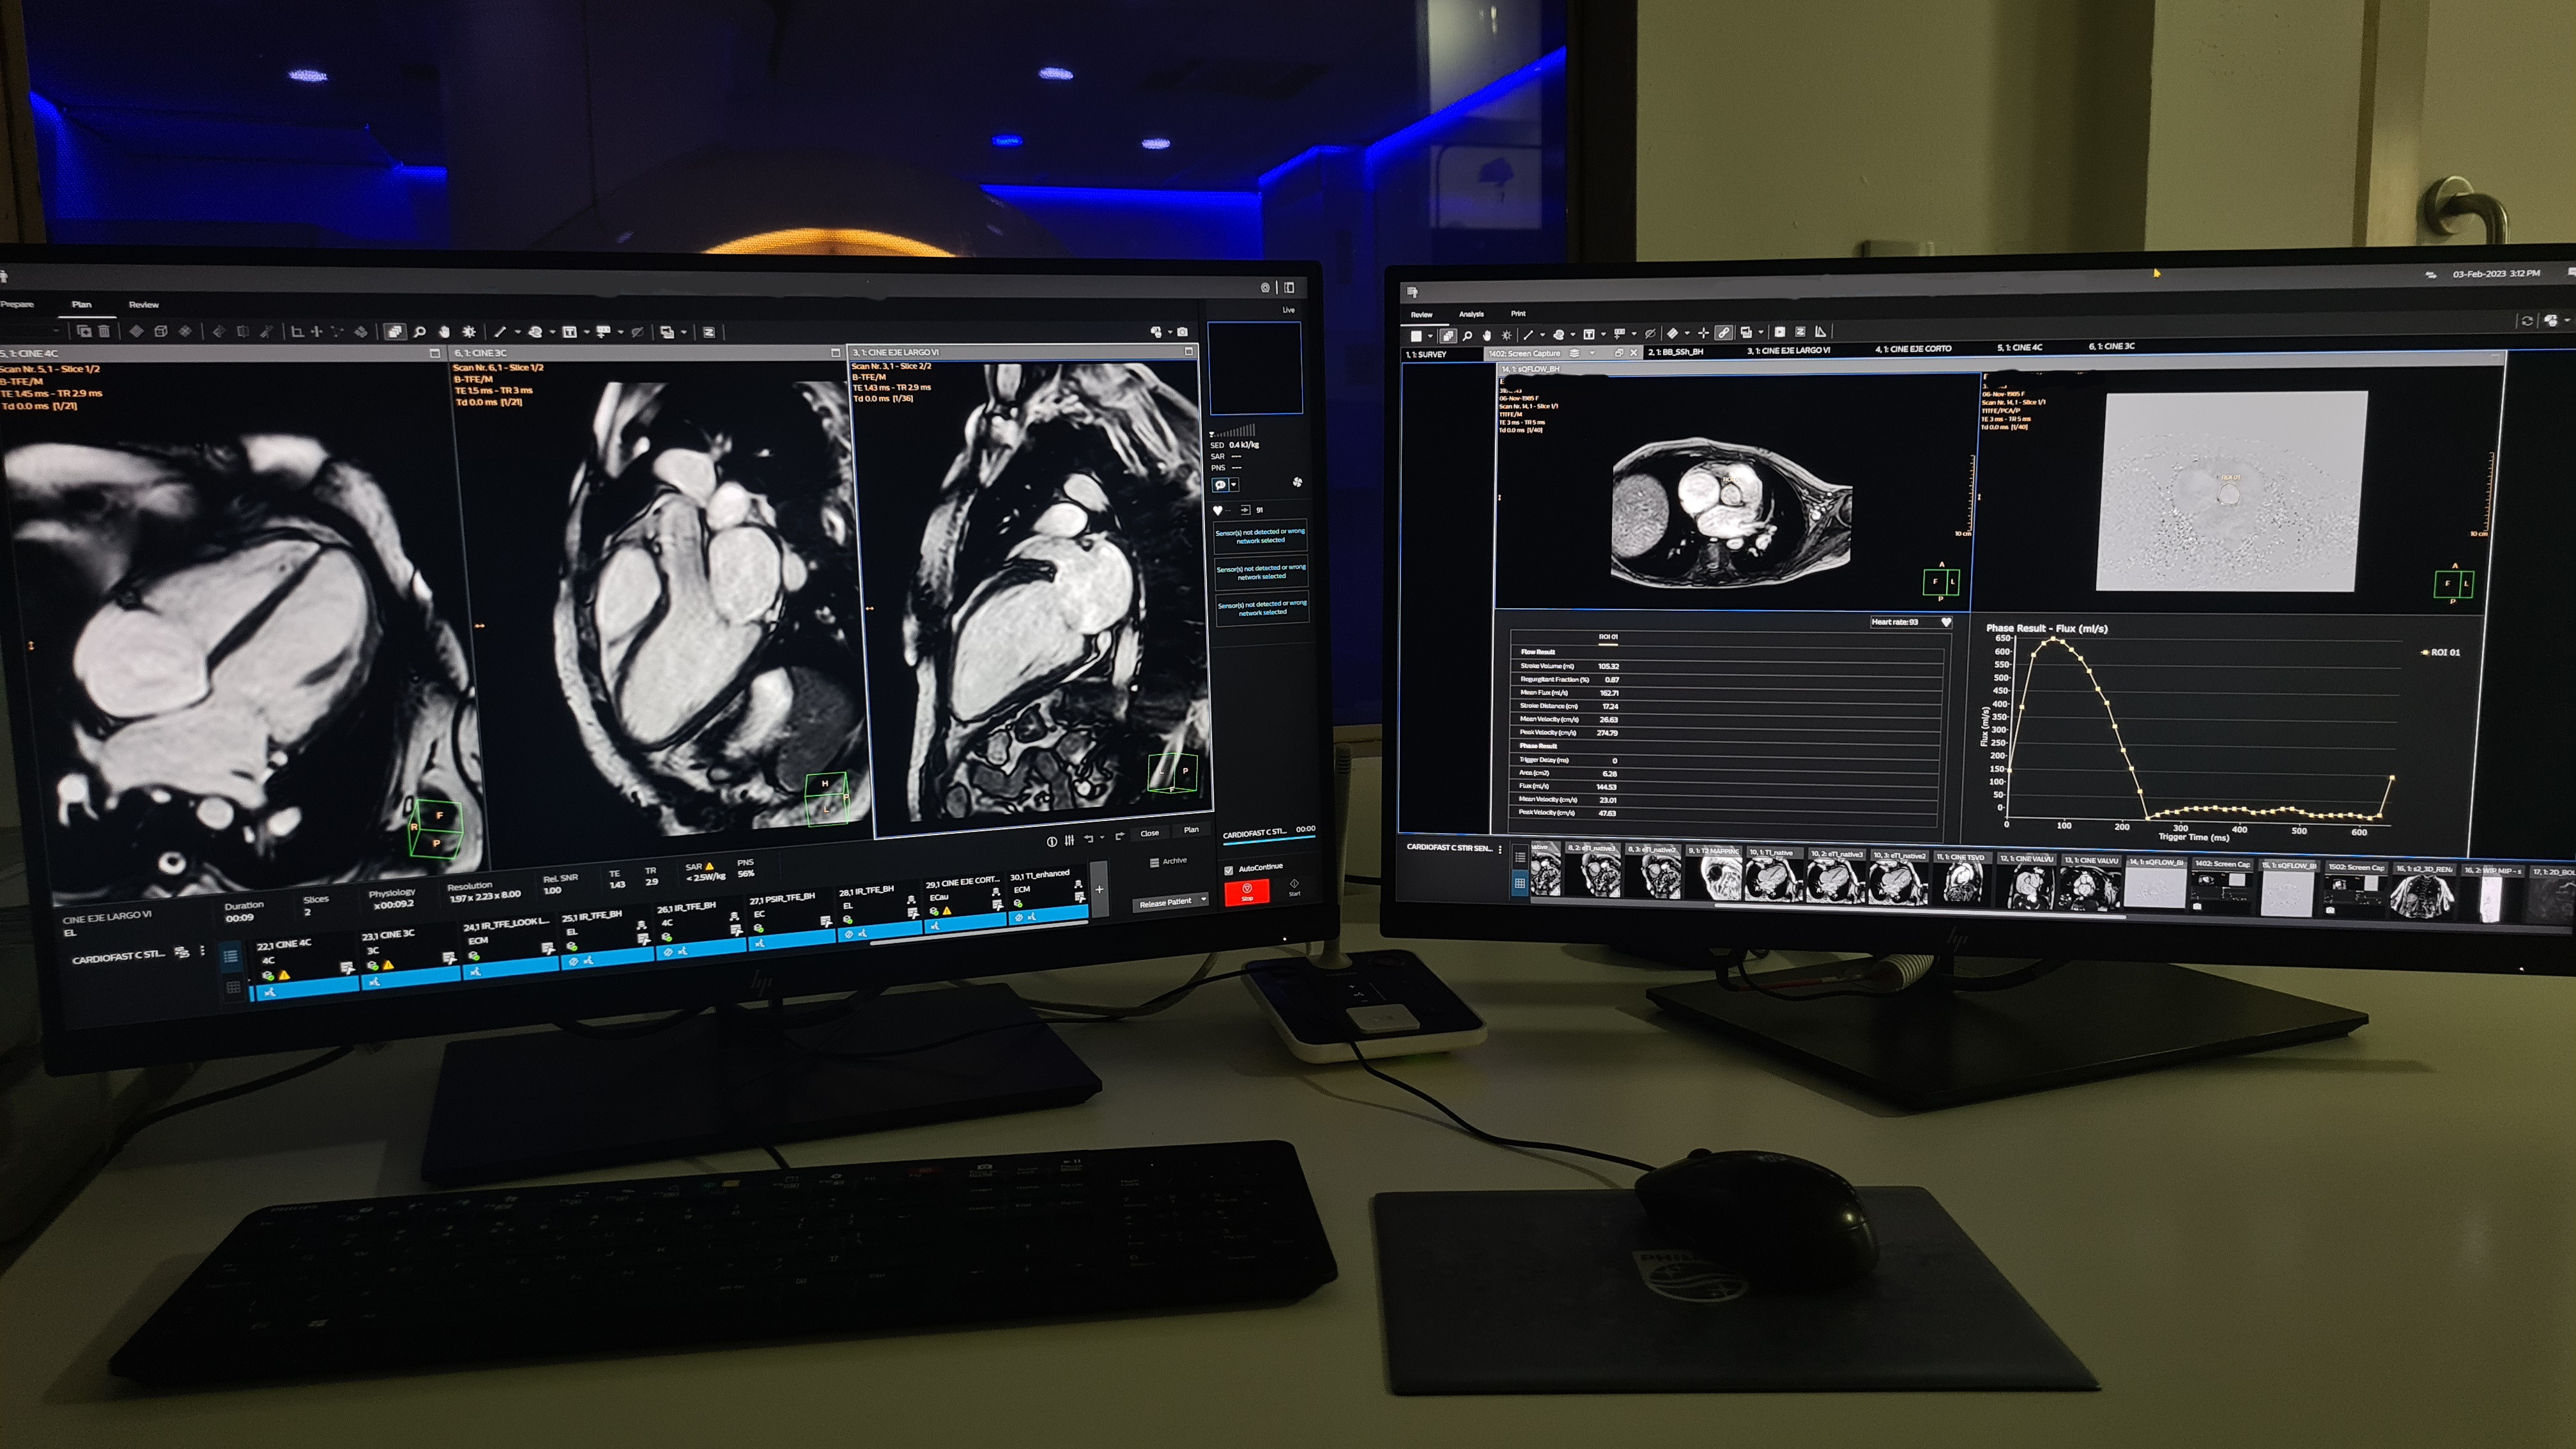This screenshot has width=2576, height=1449.
Task: Open the Analysis tab on review monitor
Action: [x=1471, y=314]
